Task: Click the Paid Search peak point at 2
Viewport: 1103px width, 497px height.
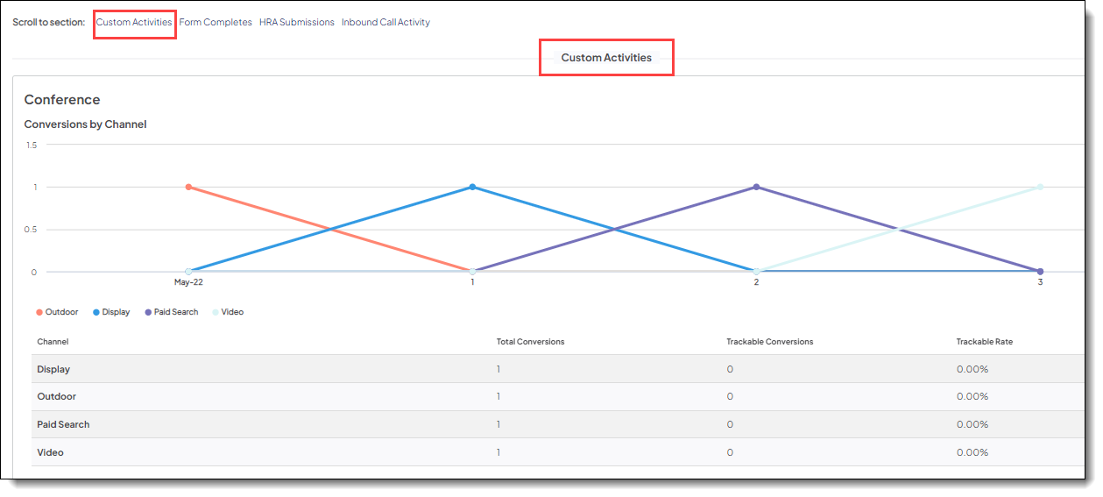Action: pos(756,187)
